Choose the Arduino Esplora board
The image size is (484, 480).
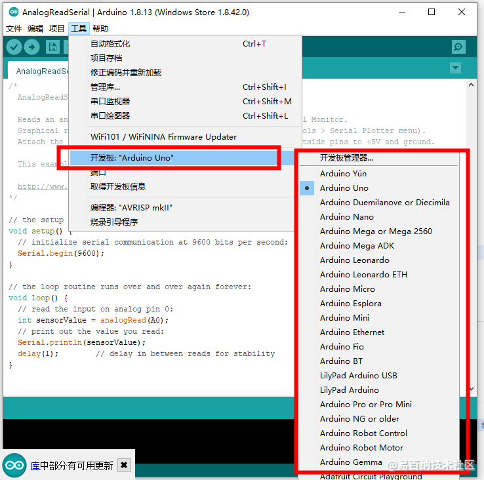click(379, 304)
